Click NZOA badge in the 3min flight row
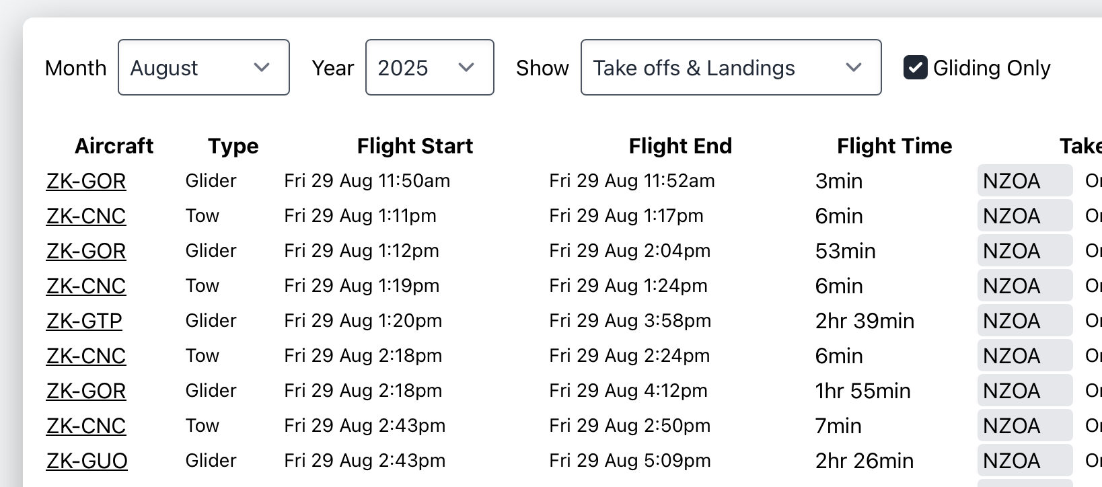This screenshot has height=487, width=1102. click(x=1024, y=181)
